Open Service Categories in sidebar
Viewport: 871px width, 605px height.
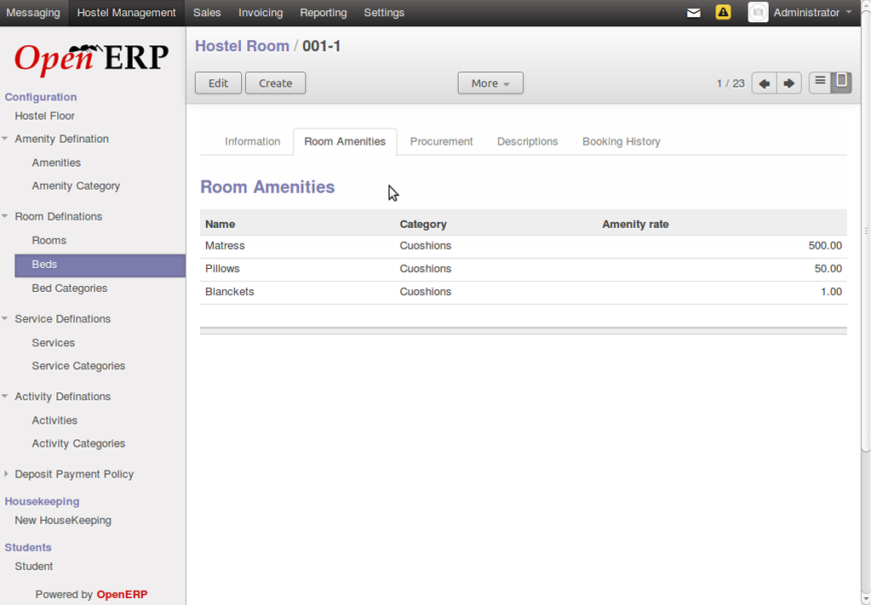tap(78, 366)
